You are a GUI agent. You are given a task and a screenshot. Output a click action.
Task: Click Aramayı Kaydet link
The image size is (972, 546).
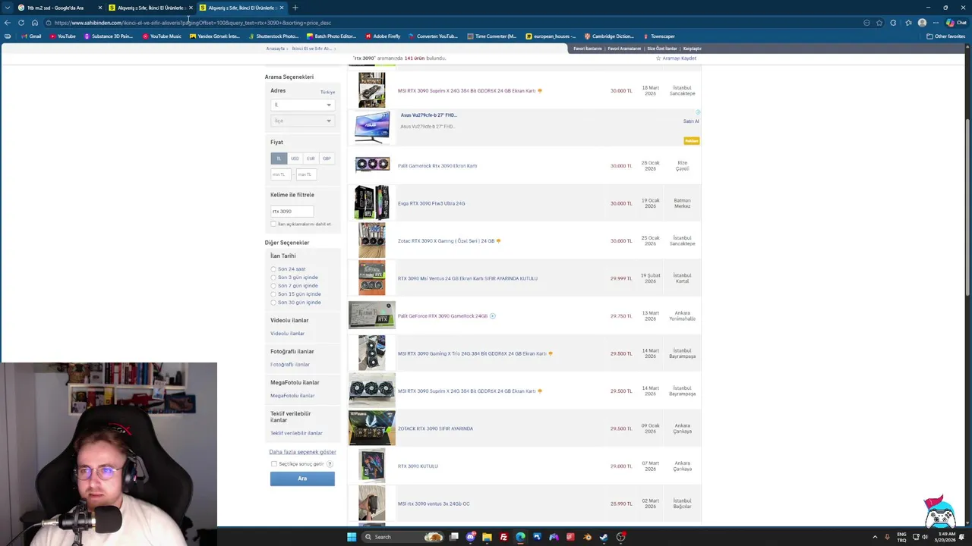pos(676,58)
